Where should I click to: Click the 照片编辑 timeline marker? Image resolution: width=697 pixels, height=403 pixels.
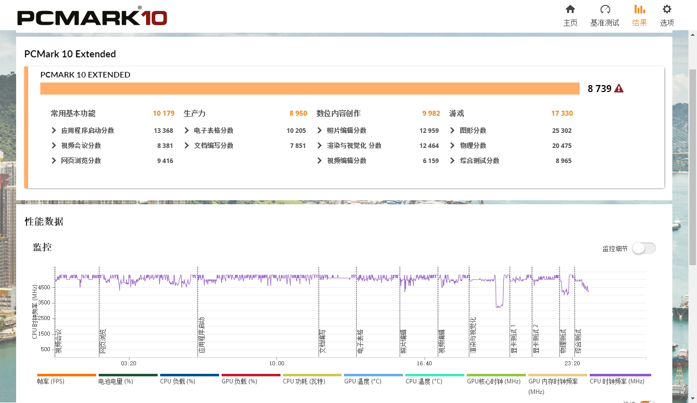pos(404,341)
